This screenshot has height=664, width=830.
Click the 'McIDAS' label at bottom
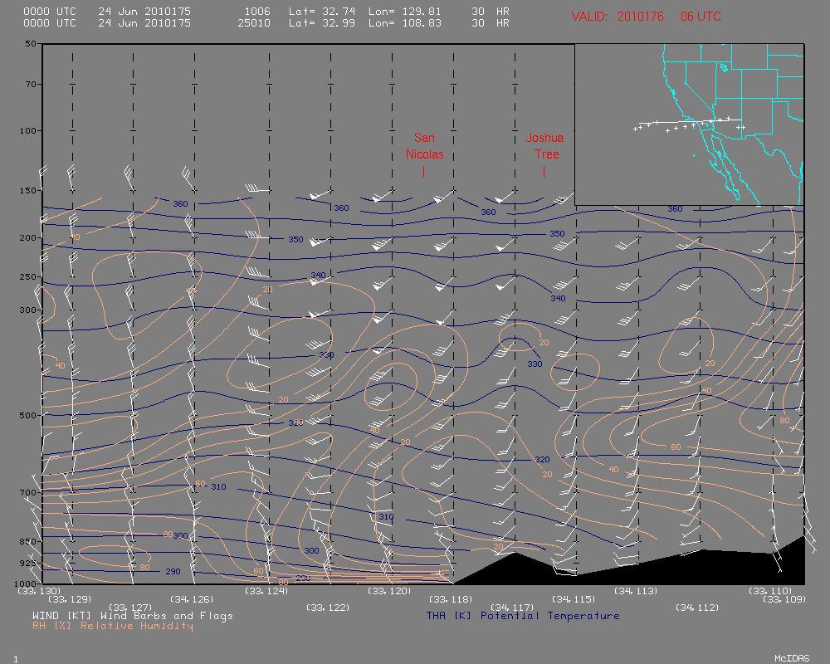792,658
